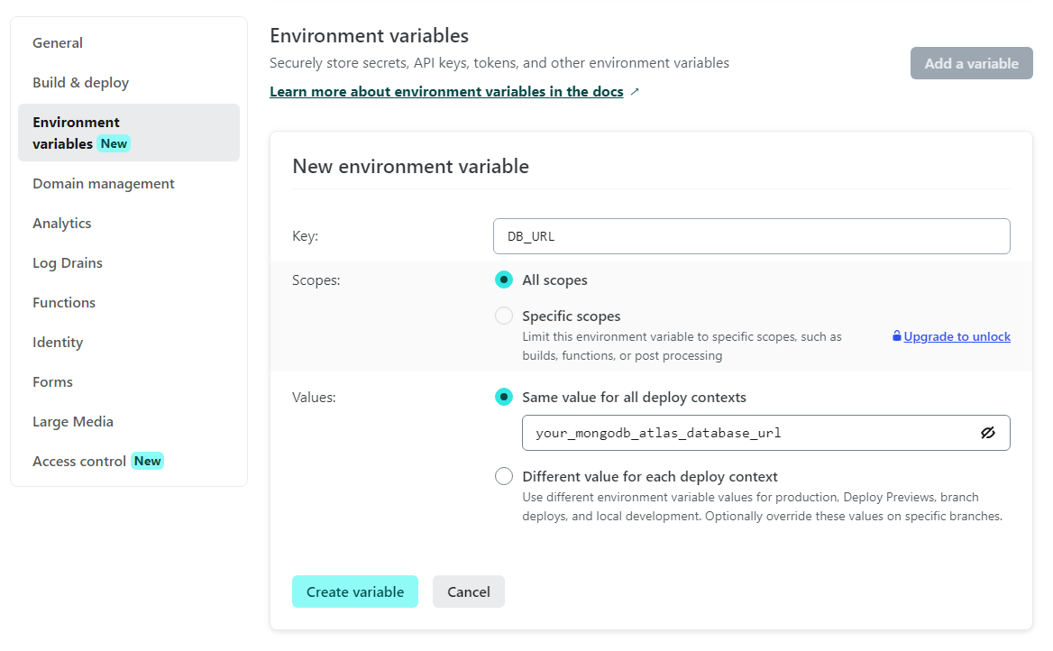Cancel creating the new environment variable
Image resolution: width=1053 pixels, height=651 pixels.
468,591
